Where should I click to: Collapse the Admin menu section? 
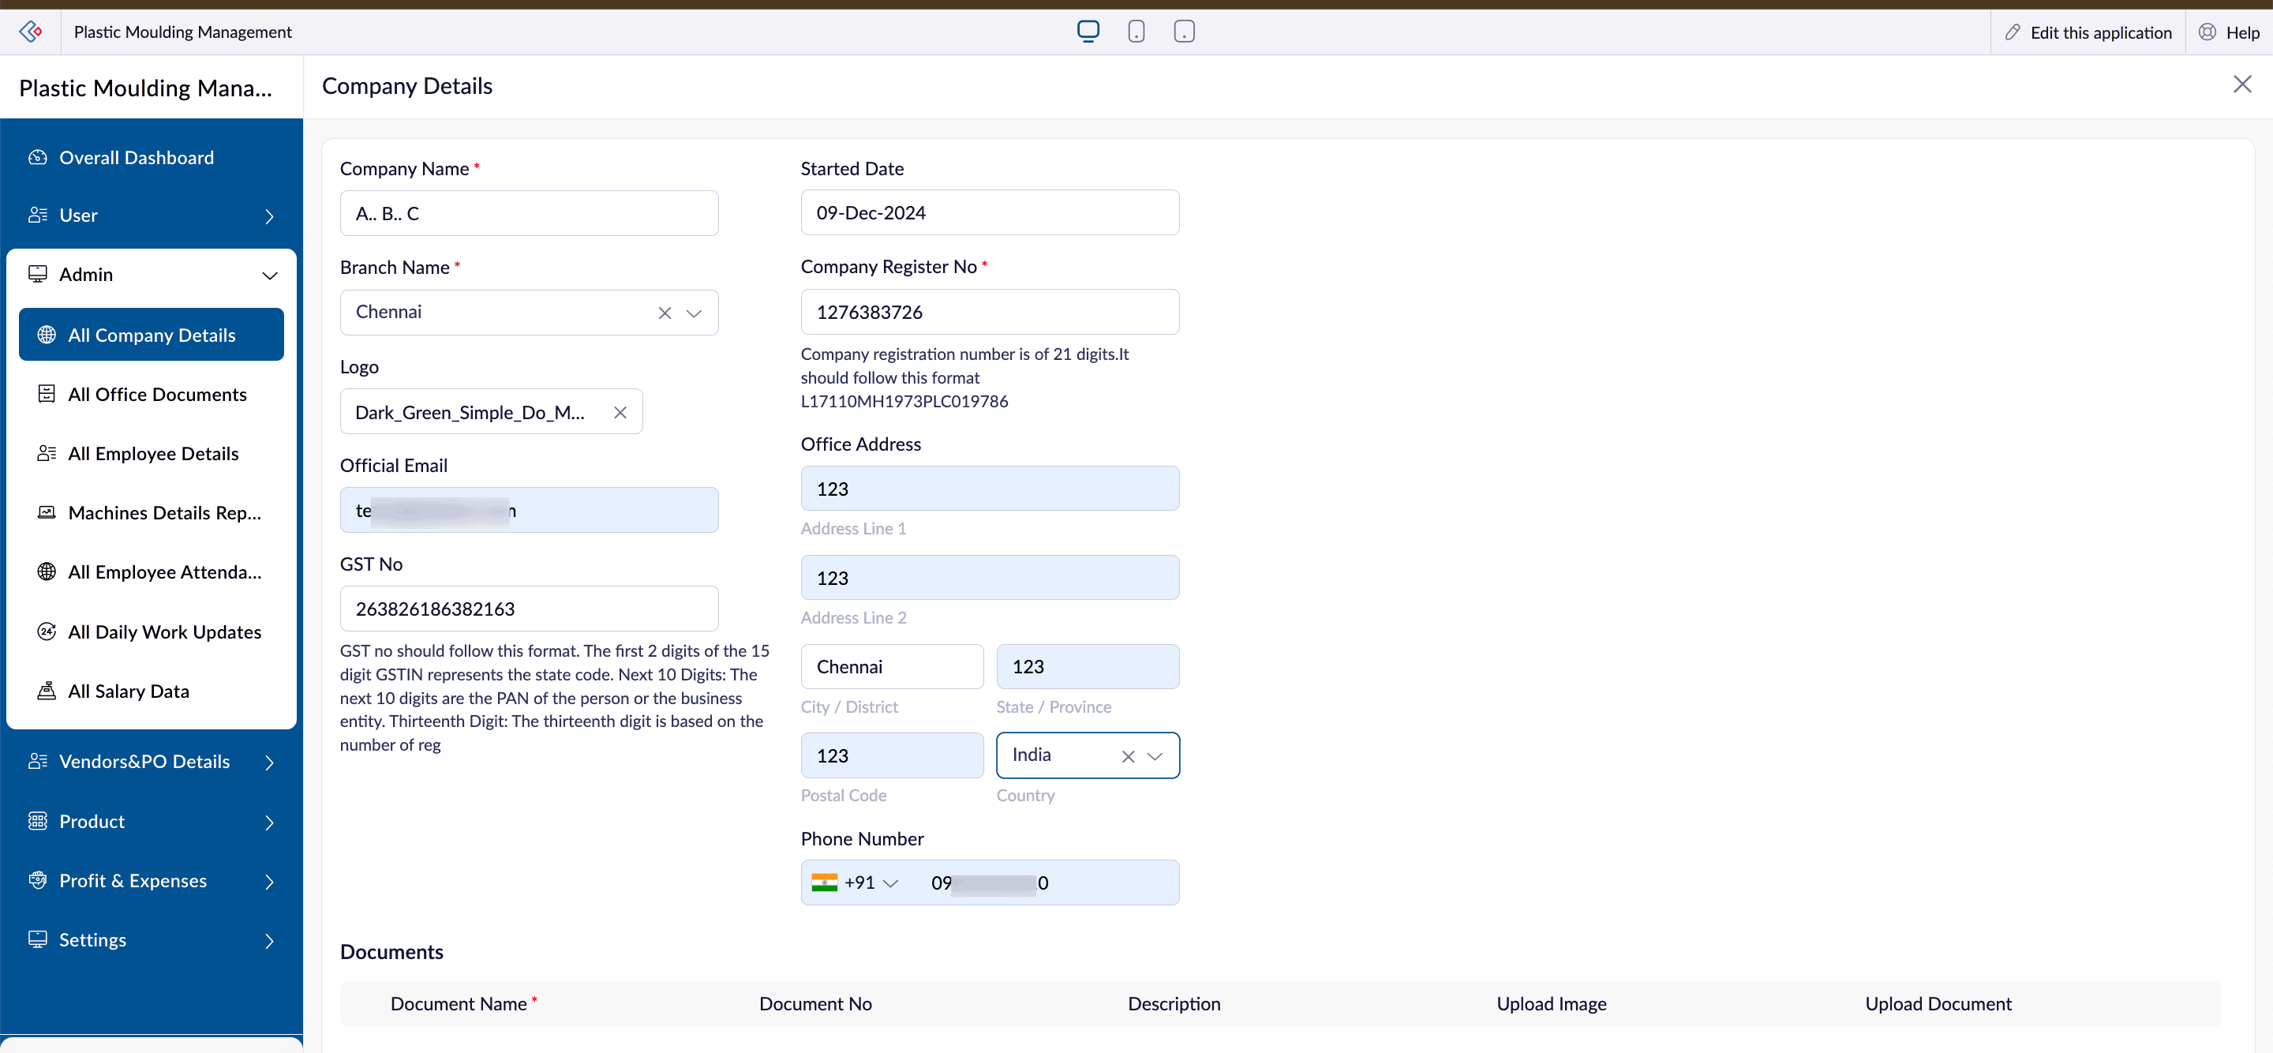(x=269, y=275)
